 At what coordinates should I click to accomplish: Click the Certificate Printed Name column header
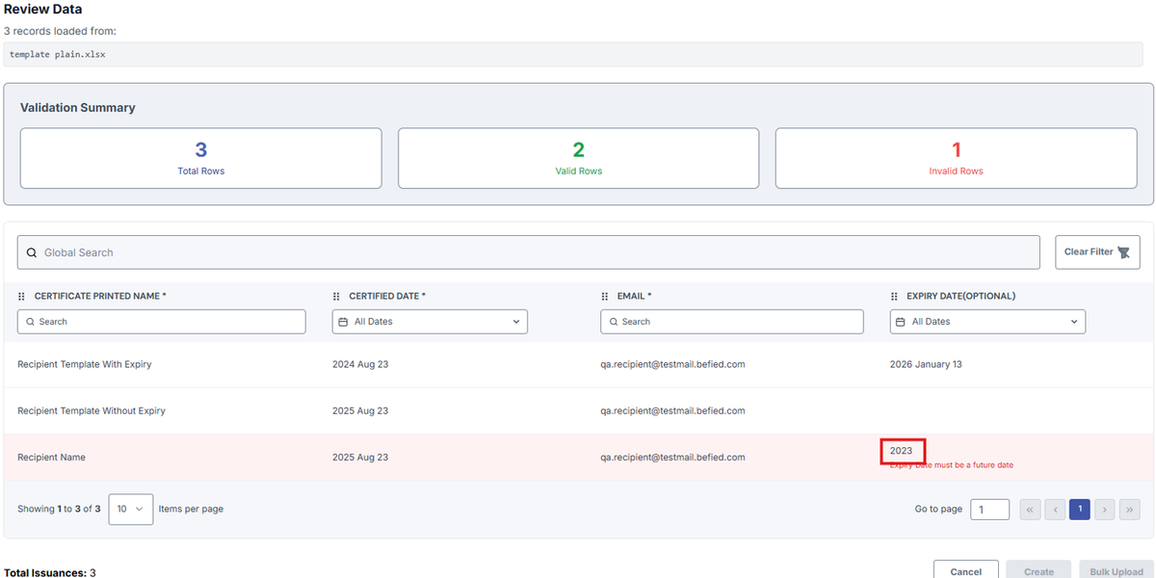[x=100, y=297]
